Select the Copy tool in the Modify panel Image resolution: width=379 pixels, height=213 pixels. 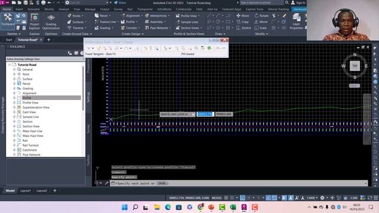tap(242, 22)
